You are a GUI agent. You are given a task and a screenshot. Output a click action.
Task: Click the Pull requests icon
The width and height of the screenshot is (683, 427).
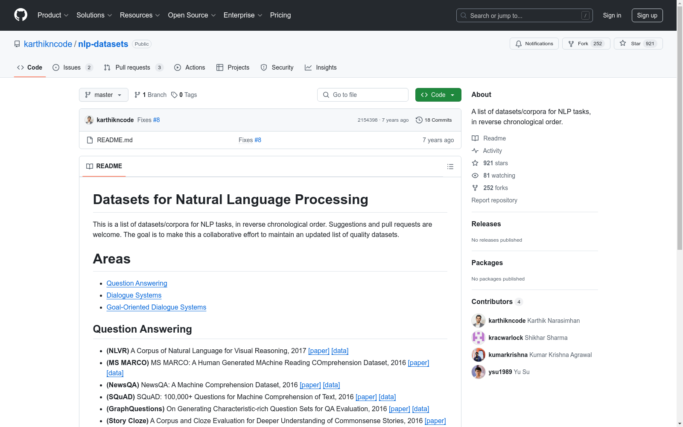(x=107, y=67)
